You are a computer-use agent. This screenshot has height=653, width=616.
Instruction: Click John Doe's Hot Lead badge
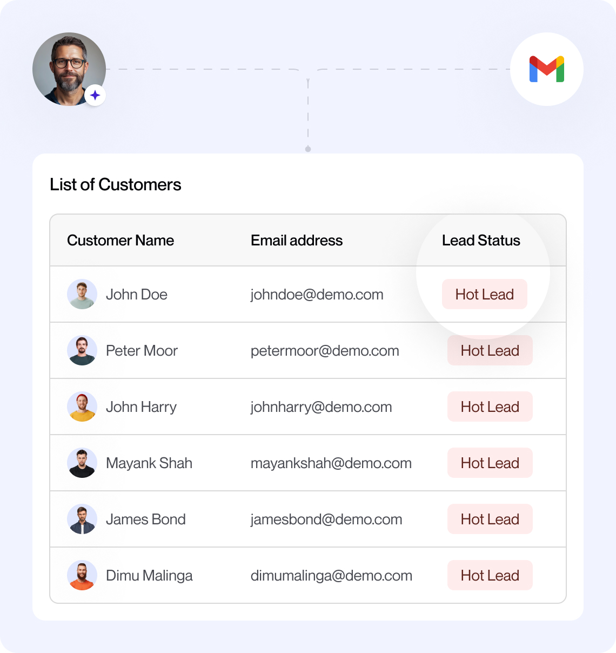pos(485,294)
